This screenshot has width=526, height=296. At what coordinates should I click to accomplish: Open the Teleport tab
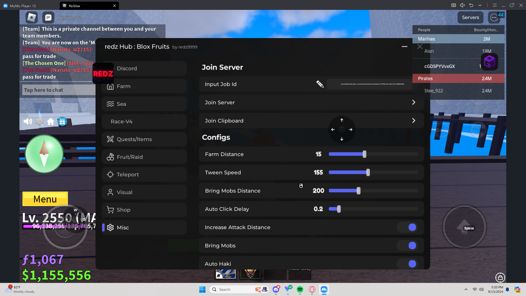pos(144,175)
